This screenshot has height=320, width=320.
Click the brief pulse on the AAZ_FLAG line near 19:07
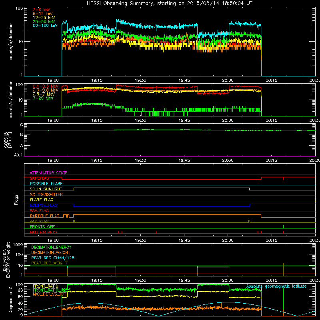click(x=74, y=221)
